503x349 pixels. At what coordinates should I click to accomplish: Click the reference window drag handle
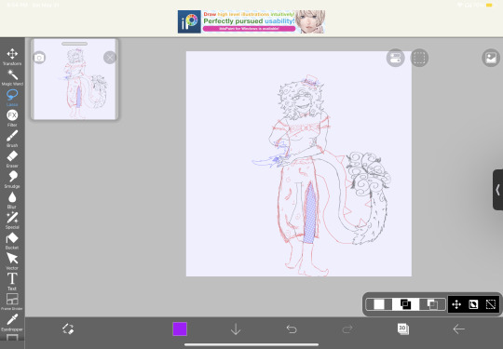(x=75, y=44)
